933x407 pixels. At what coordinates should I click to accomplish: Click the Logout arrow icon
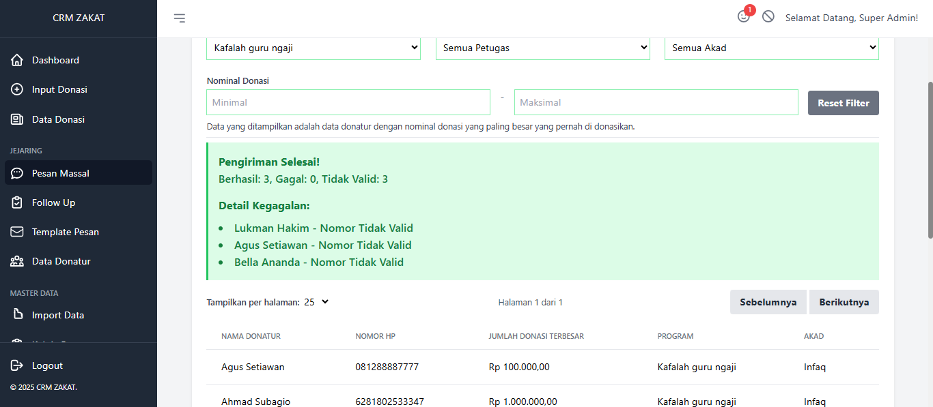point(17,365)
